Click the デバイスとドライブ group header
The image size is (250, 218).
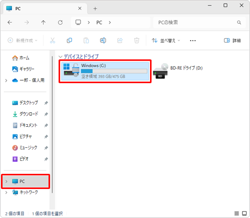pos(81,57)
